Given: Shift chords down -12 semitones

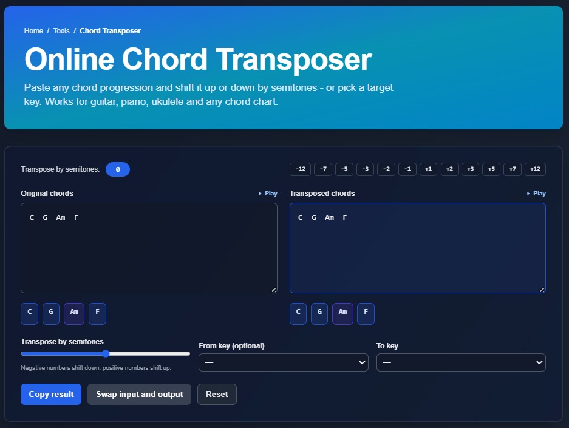Looking at the screenshot, I should coord(301,169).
